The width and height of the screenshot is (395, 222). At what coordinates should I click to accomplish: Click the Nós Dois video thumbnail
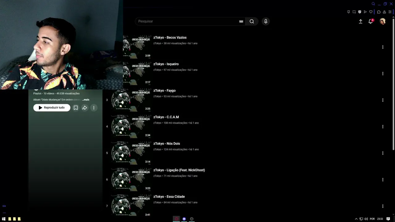coord(131,153)
